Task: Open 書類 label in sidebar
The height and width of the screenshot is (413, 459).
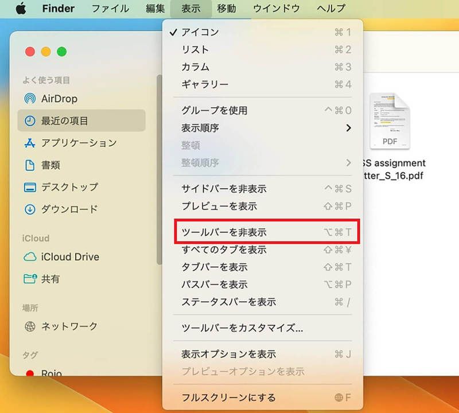Action: pos(50,165)
